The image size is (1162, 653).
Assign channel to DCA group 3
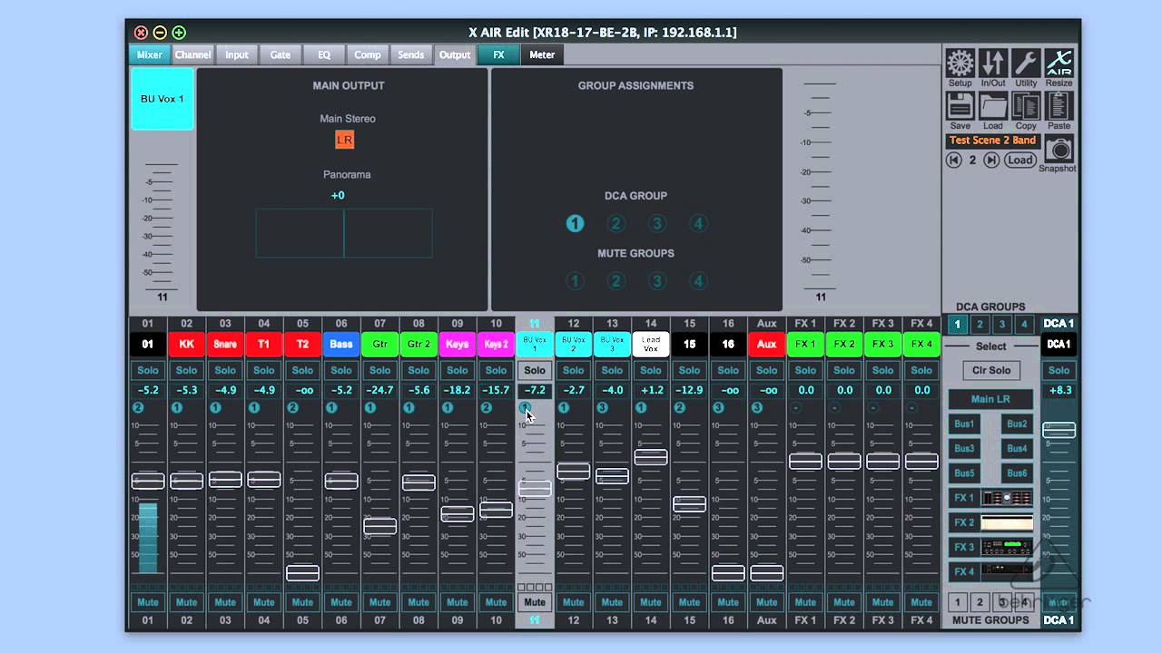pos(657,223)
